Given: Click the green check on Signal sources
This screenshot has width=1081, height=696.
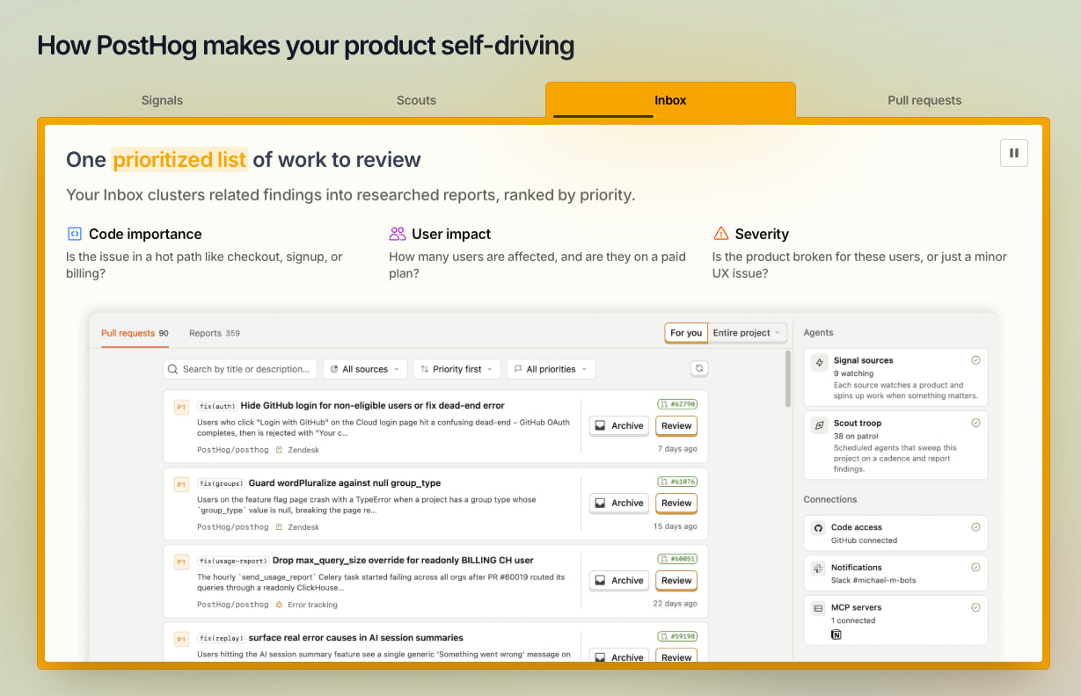Looking at the screenshot, I should pos(975,360).
